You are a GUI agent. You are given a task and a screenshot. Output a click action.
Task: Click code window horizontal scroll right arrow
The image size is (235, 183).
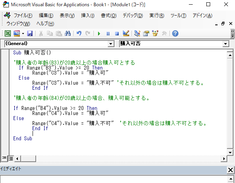point(224,159)
